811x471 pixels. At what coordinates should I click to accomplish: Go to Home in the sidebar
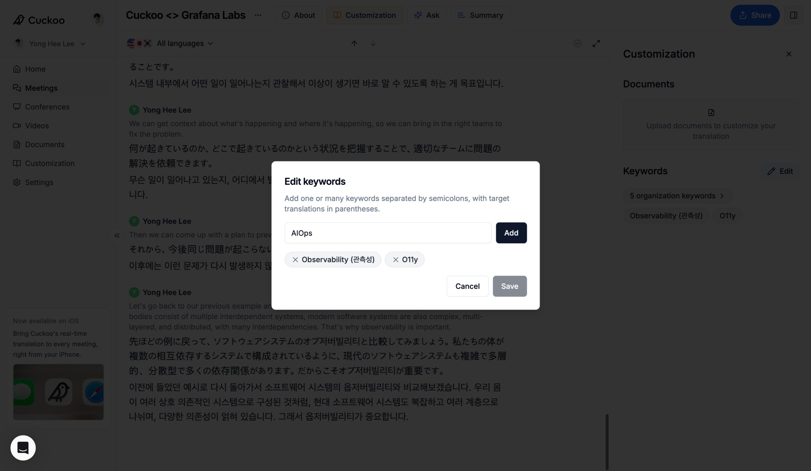coord(59,69)
